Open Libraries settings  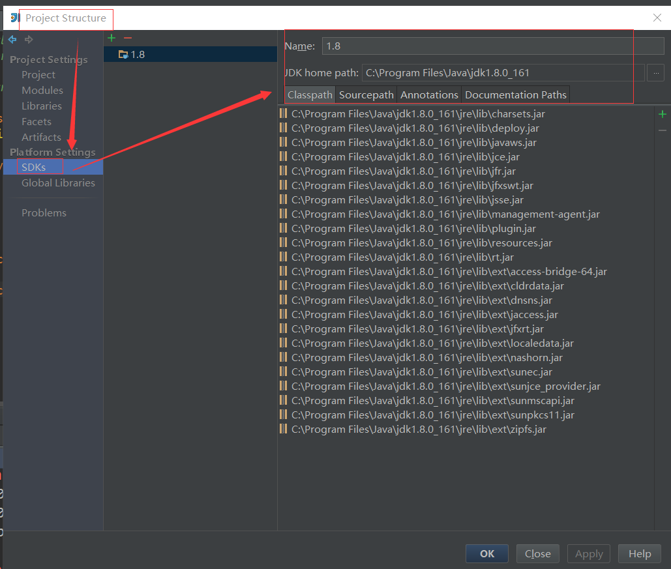[42, 106]
